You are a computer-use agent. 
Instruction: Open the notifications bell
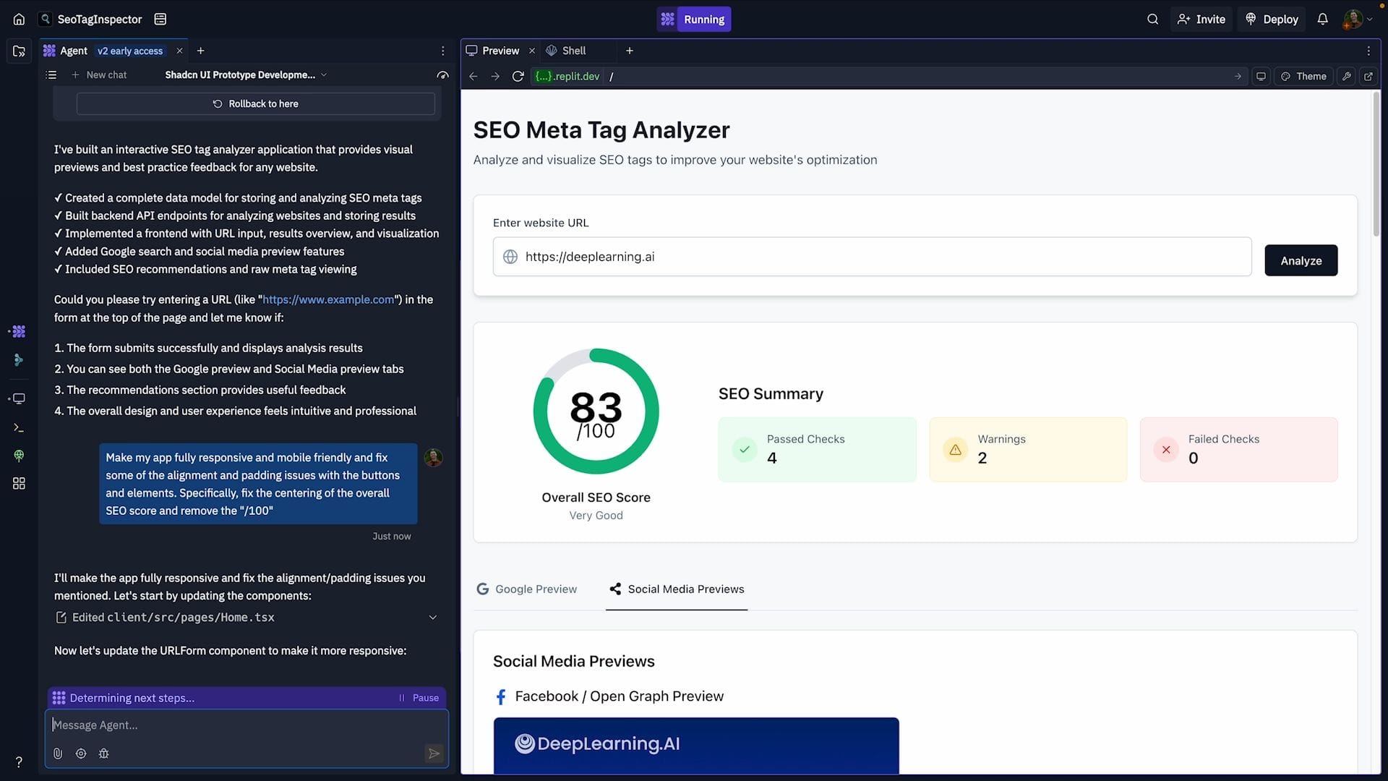coord(1322,20)
